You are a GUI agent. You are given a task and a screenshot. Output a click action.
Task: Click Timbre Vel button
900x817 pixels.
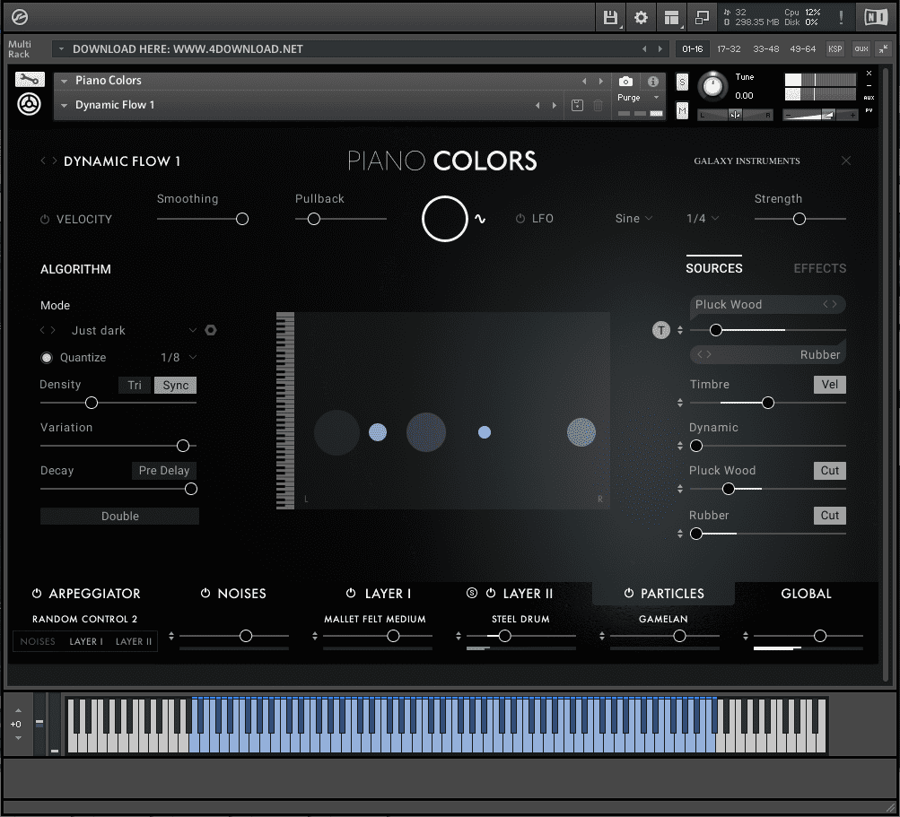830,385
